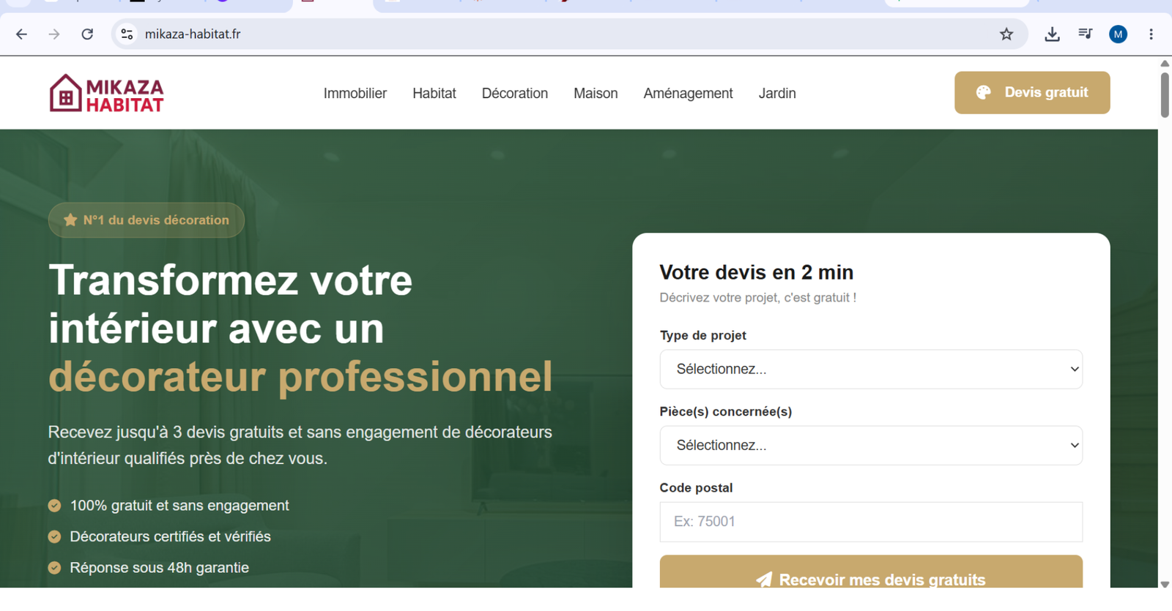This screenshot has width=1172, height=611.
Task: Click Recevoir mes devis gratuits button
Action: point(871,572)
